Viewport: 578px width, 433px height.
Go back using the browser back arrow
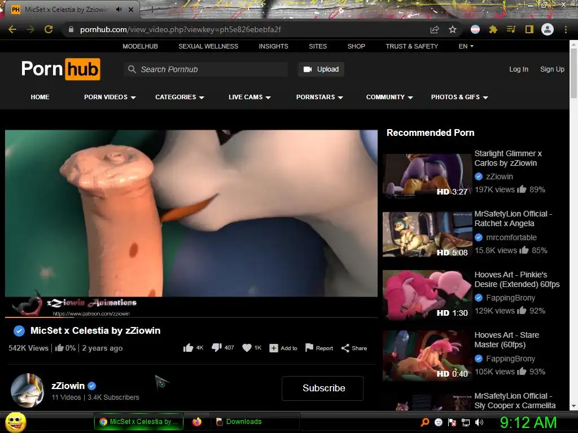point(12,29)
